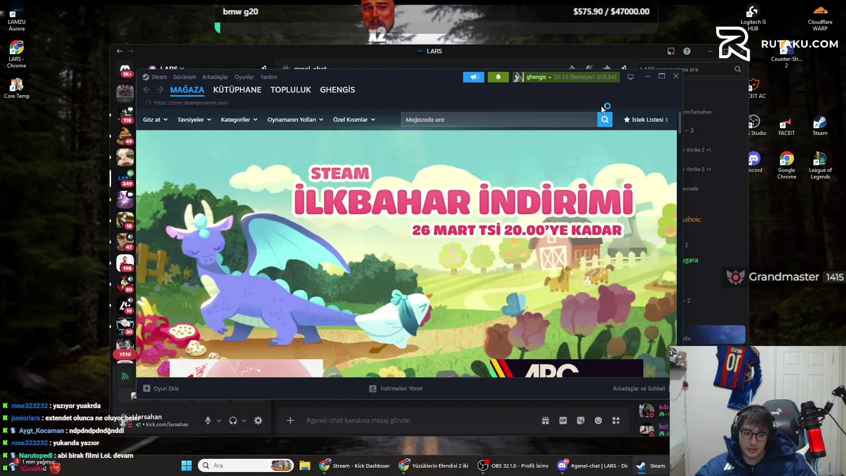Switch to KÜTÜPHANE tab
This screenshot has width=846, height=476.
[237, 90]
